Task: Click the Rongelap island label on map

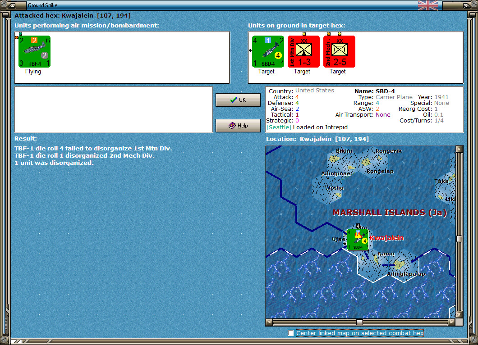Action: pyautogui.click(x=380, y=171)
